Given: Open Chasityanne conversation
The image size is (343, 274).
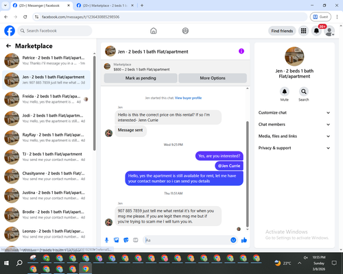Looking at the screenshot, I should click(46, 176).
